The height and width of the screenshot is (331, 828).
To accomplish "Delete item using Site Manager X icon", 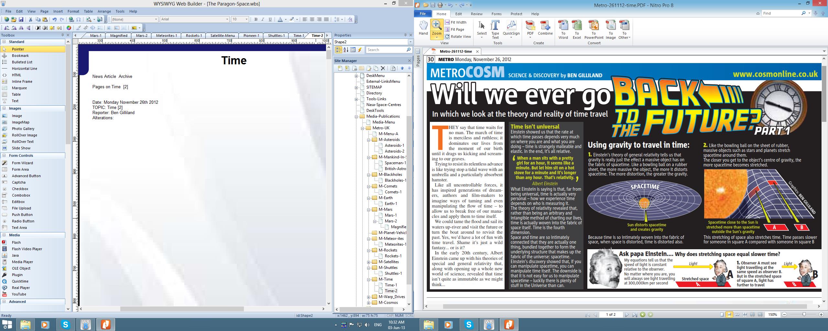I will [383, 68].
